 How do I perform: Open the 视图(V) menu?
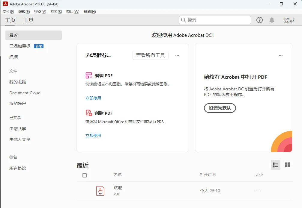tap(40, 12)
